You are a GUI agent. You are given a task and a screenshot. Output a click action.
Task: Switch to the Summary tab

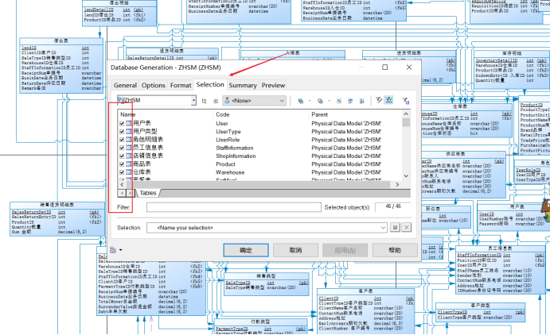(x=243, y=85)
